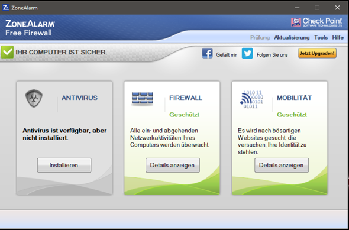Click the green checkmark status icon
Viewport: 349px width, 230px height.
(x=7, y=52)
